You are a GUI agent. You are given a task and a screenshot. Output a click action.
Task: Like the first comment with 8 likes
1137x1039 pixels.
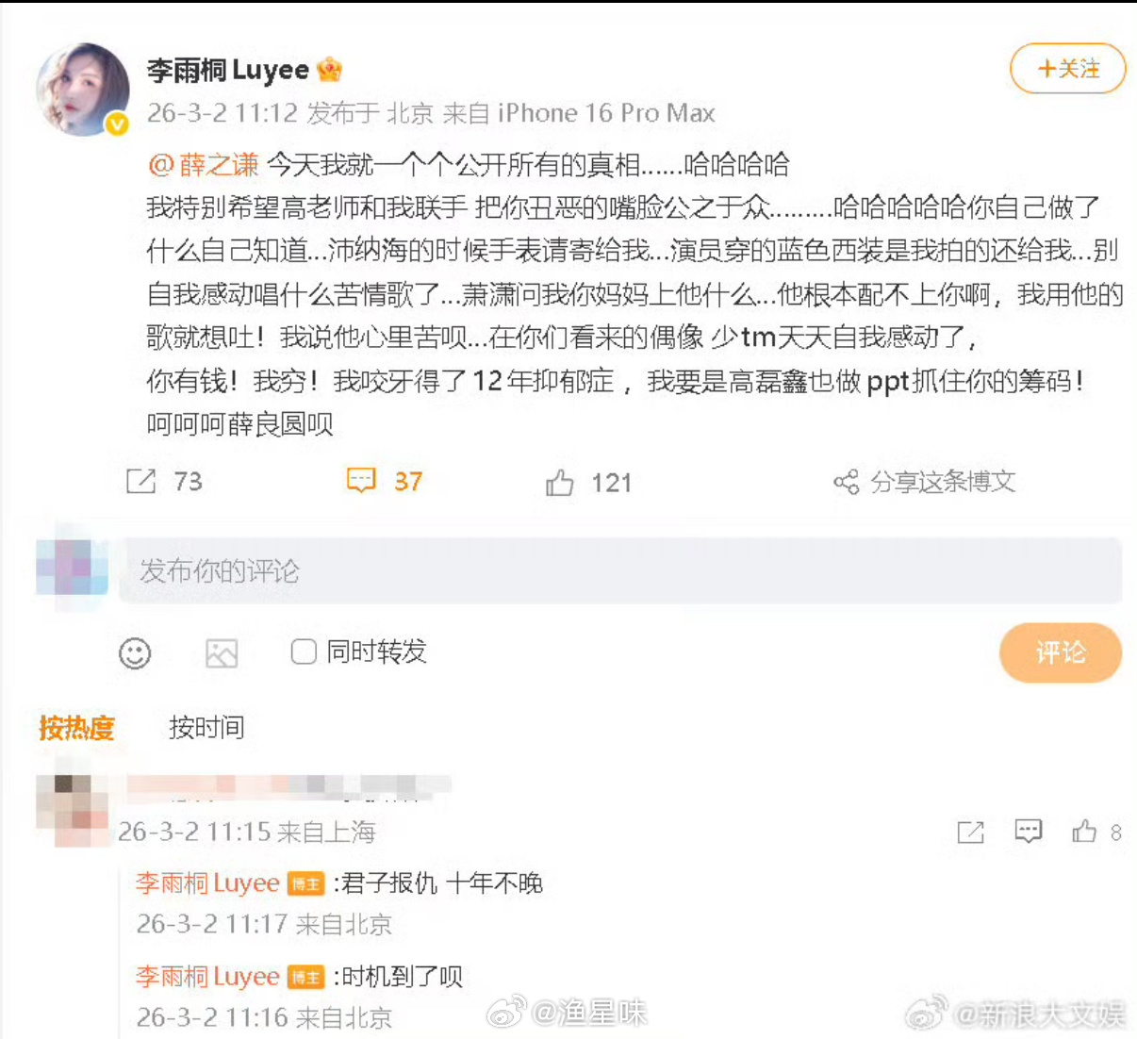tap(1084, 831)
